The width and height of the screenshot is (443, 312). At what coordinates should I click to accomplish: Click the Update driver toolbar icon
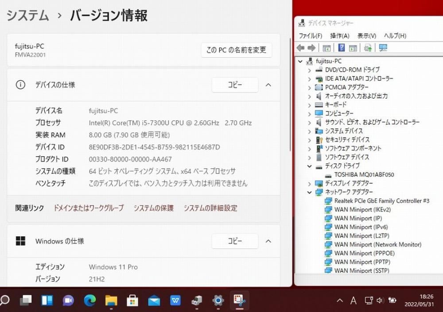tap(368, 48)
